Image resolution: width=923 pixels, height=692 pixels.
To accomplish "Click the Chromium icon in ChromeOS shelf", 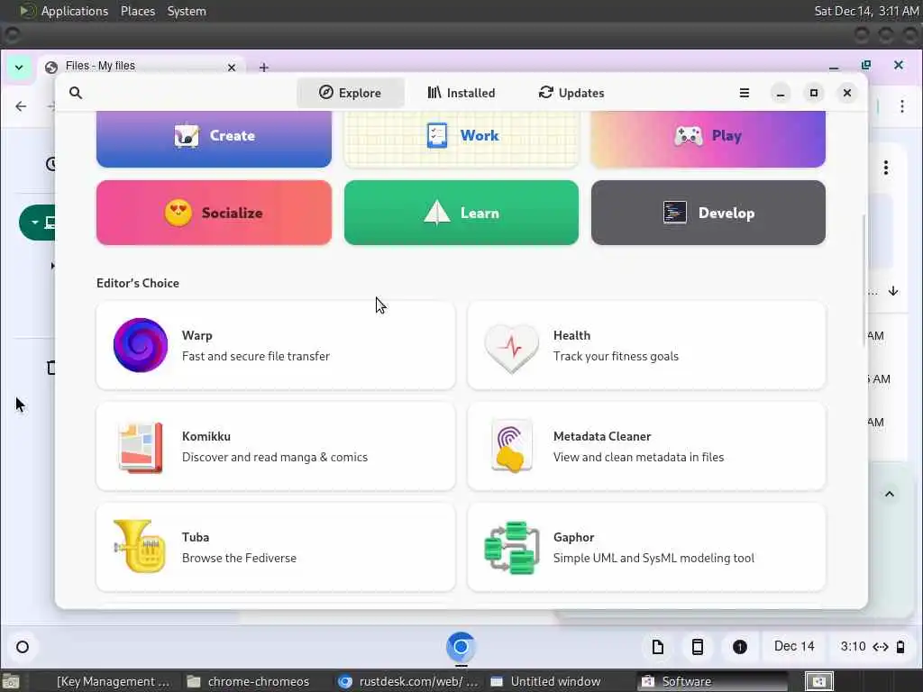I will (461, 647).
